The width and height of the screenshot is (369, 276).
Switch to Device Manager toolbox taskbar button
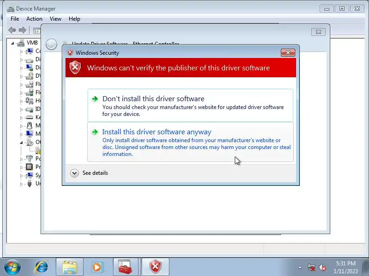pyautogui.click(x=125, y=267)
